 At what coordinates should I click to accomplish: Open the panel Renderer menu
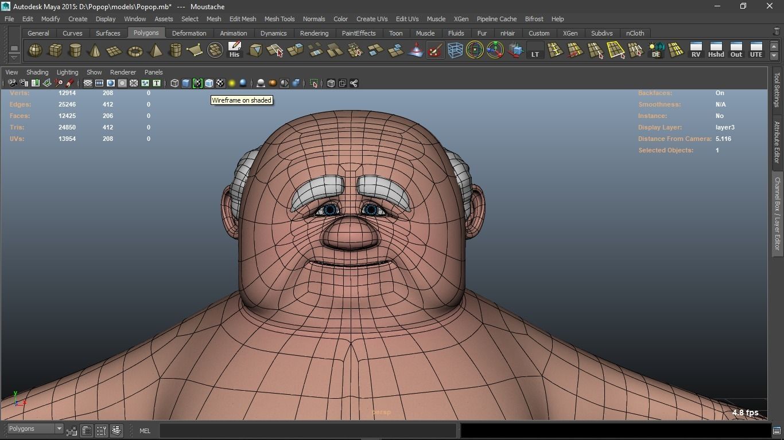point(123,72)
